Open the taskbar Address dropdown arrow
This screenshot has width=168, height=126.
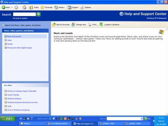pyautogui.click(x=142, y=119)
